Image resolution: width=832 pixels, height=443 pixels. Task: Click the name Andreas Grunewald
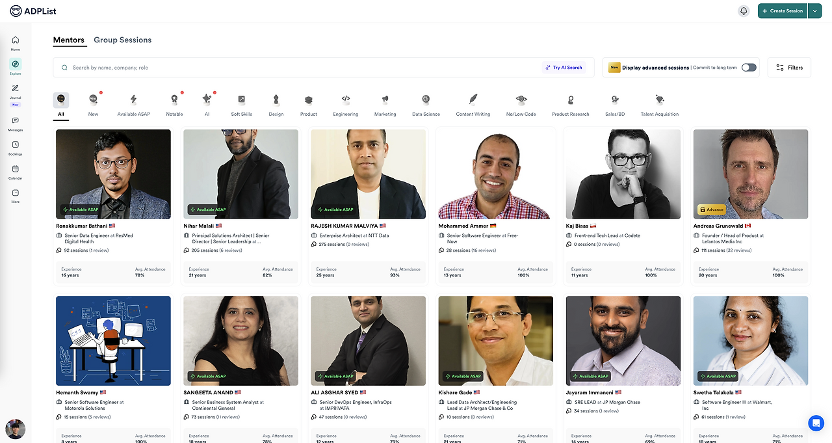point(718,226)
